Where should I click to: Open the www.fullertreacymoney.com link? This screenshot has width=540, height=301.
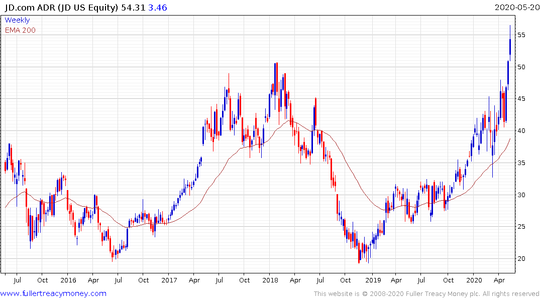pyautogui.click(x=53, y=293)
